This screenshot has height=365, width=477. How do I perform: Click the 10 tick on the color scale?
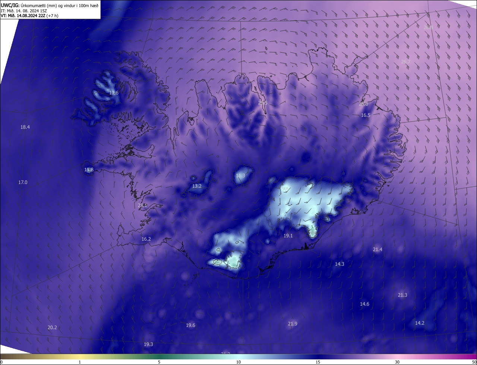[x=238, y=362]
